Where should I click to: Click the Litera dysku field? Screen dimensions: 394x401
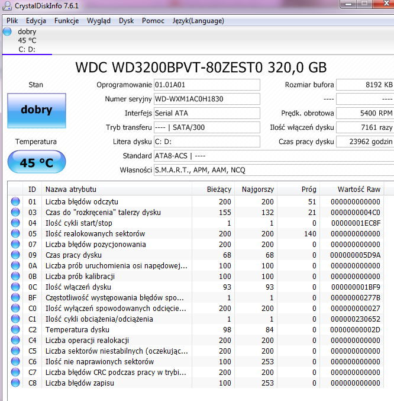click(x=207, y=142)
